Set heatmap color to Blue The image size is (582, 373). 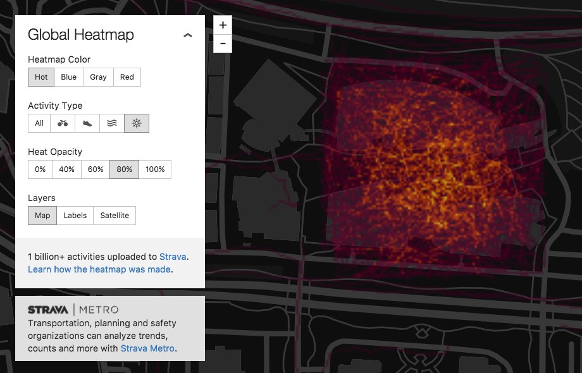coord(69,77)
